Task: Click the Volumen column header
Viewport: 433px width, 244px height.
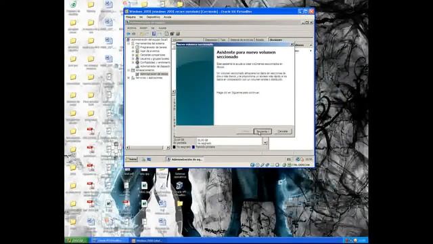Action: click(187, 40)
